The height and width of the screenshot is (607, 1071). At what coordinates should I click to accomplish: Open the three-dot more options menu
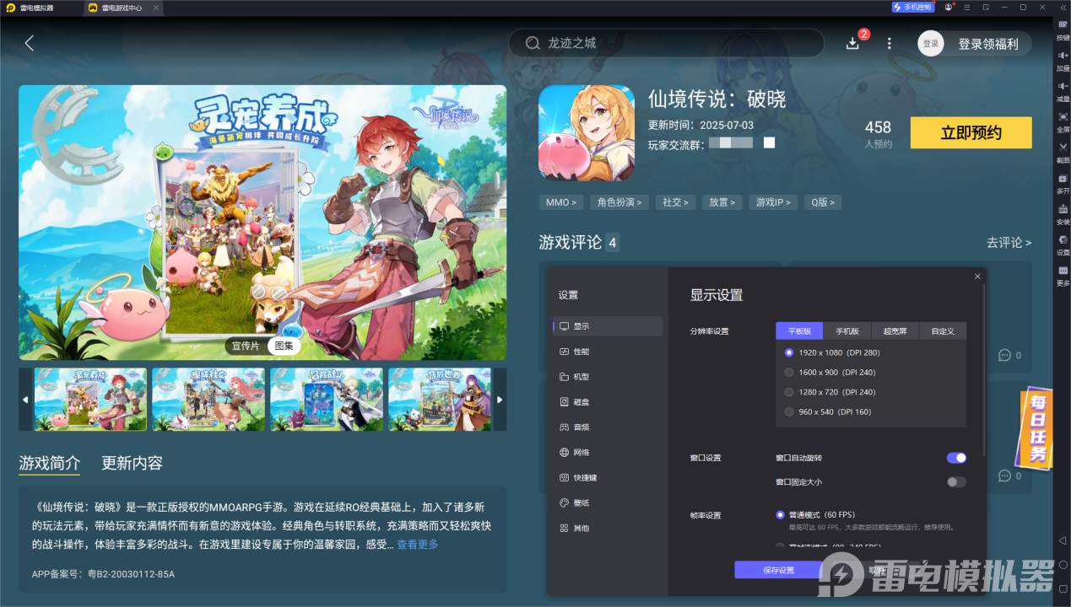pos(889,43)
